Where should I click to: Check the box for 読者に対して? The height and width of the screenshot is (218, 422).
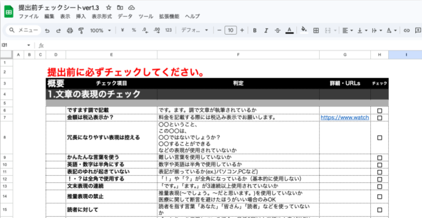pyautogui.click(x=379, y=210)
